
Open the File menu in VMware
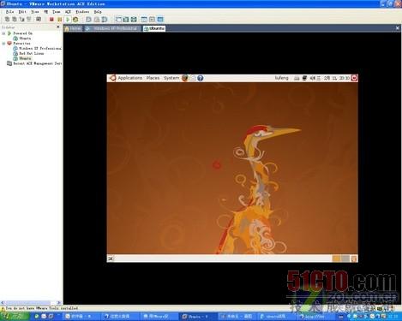pyautogui.click(x=9, y=12)
